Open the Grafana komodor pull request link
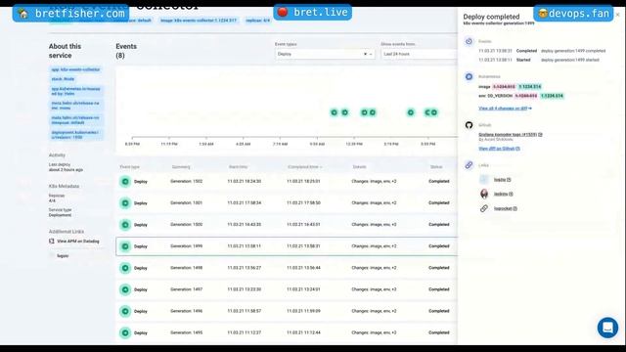Viewport: 626px width, 352px height. click(511, 135)
